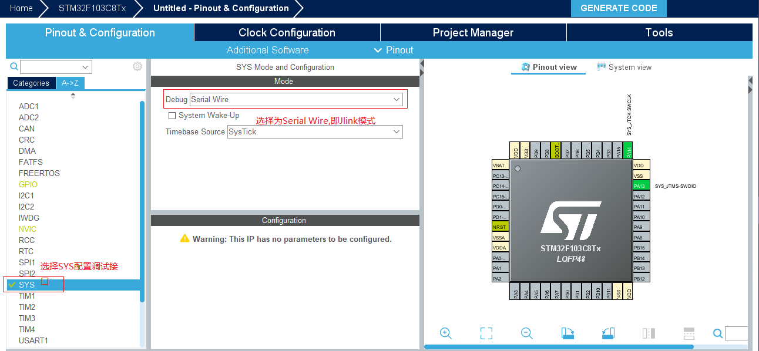Click the pin search input field
The image size is (759, 351).
pos(737,333)
